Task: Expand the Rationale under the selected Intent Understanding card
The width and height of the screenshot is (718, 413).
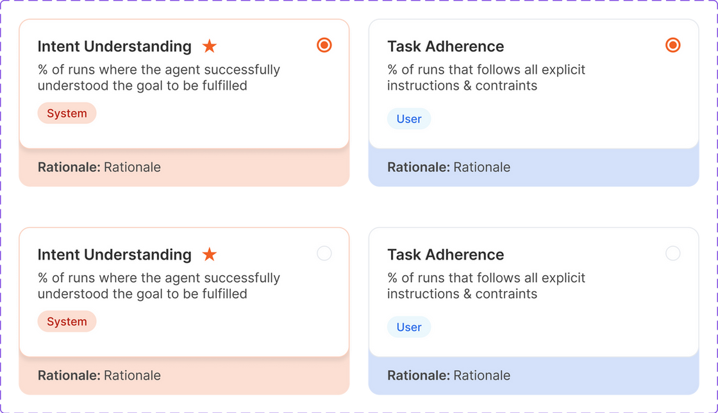Action: click(x=99, y=167)
